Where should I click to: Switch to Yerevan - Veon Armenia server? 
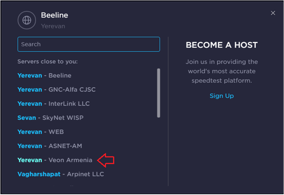click(55, 160)
